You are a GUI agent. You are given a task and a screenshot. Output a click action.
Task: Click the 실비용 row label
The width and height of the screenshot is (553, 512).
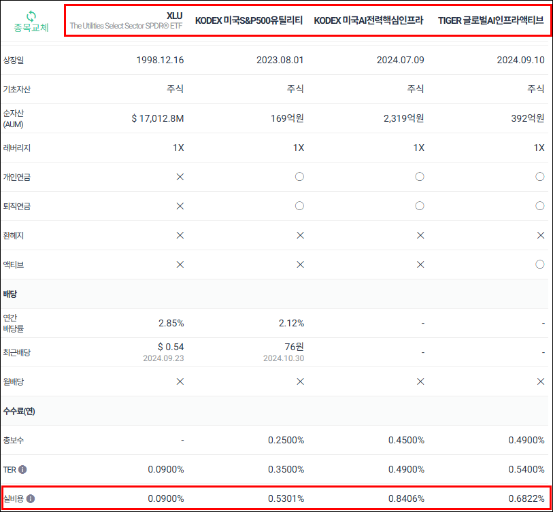click(x=14, y=499)
